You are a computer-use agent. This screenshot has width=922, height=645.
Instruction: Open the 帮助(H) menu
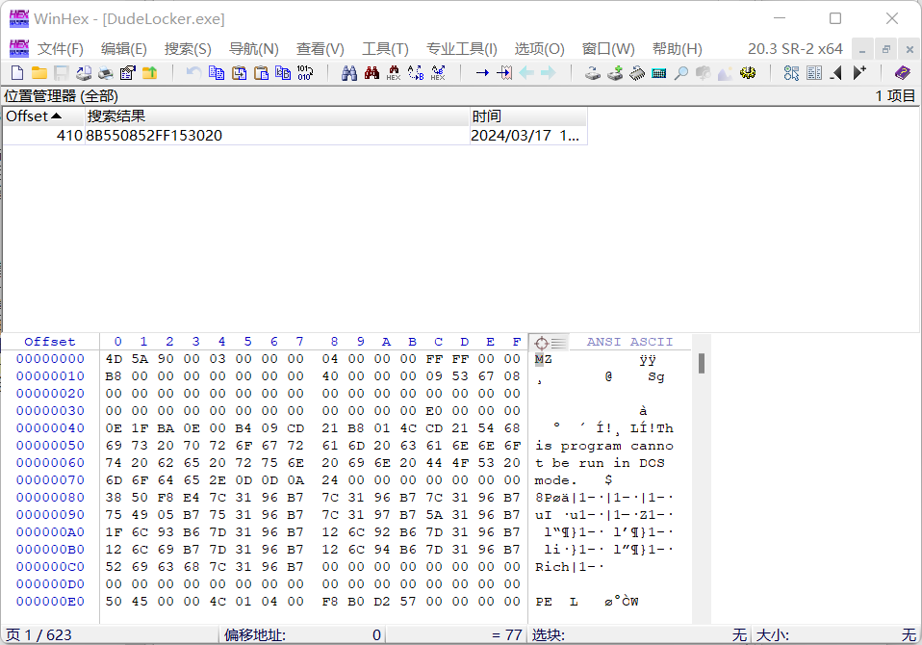point(677,49)
